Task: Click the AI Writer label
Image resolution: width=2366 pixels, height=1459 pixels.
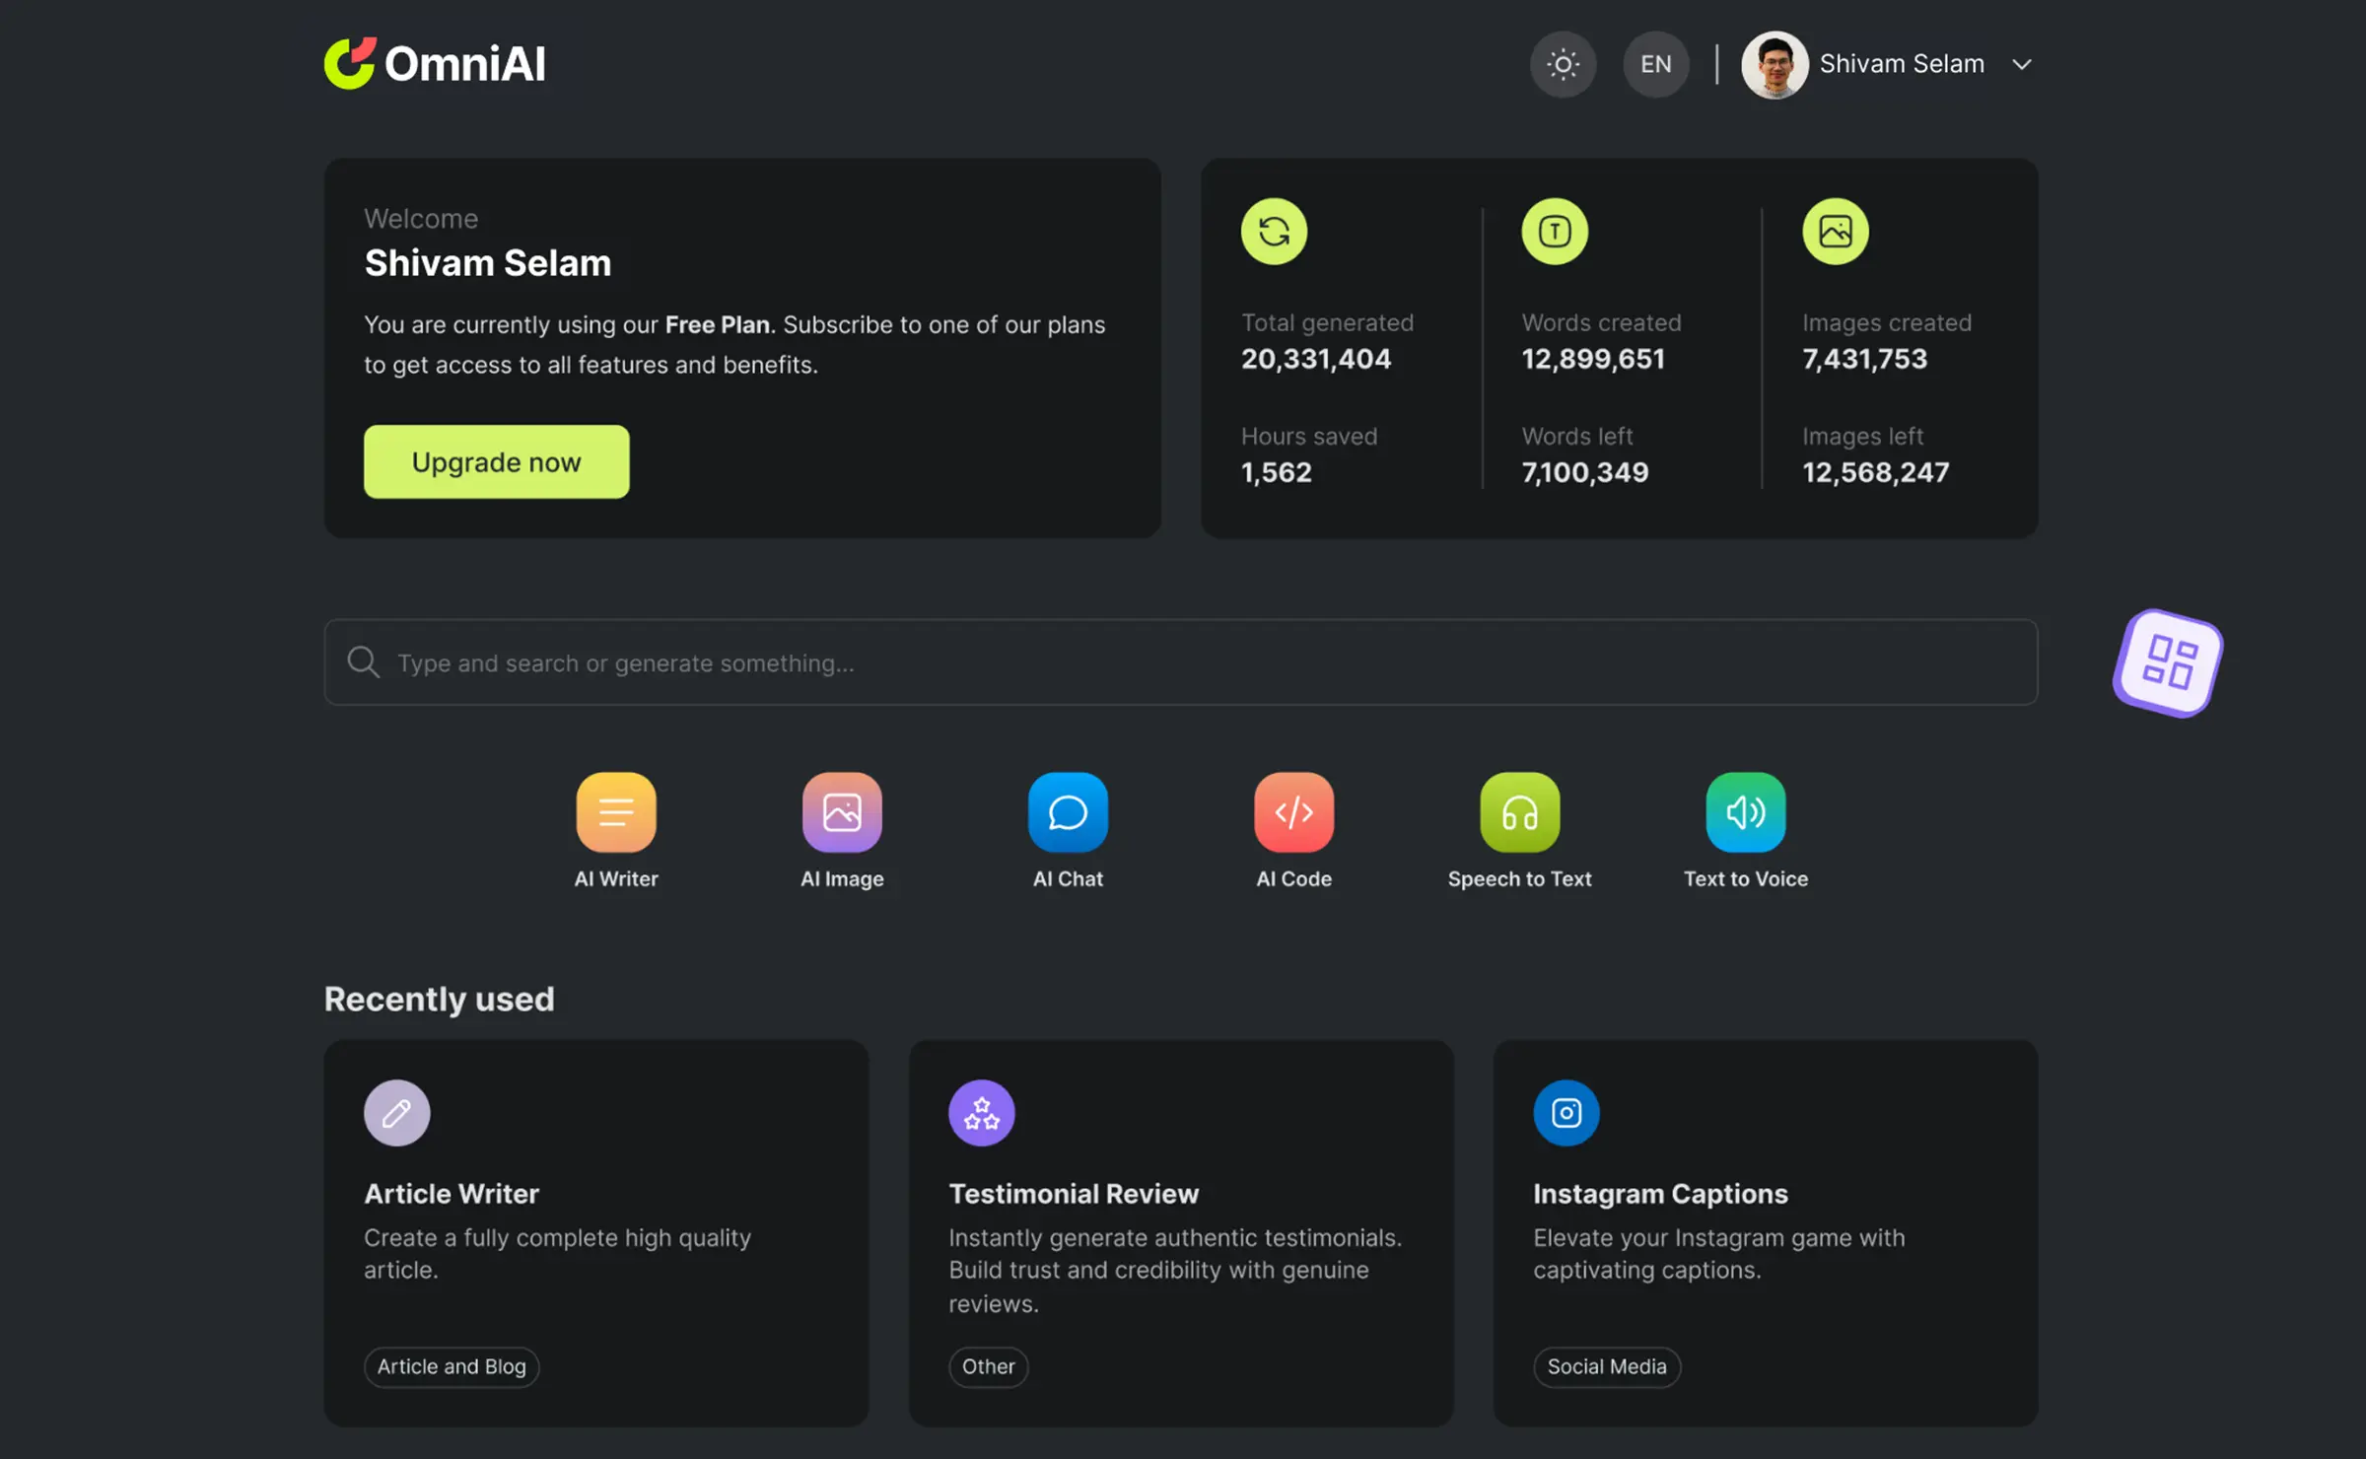Action: 616,879
